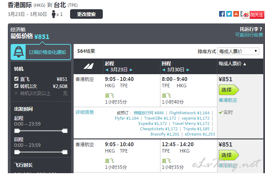
Task: Uncheck the 转机1次 filter checkbox
Action: [x=16, y=86]
